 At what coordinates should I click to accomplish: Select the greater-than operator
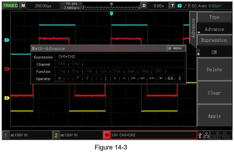(115, 78)
